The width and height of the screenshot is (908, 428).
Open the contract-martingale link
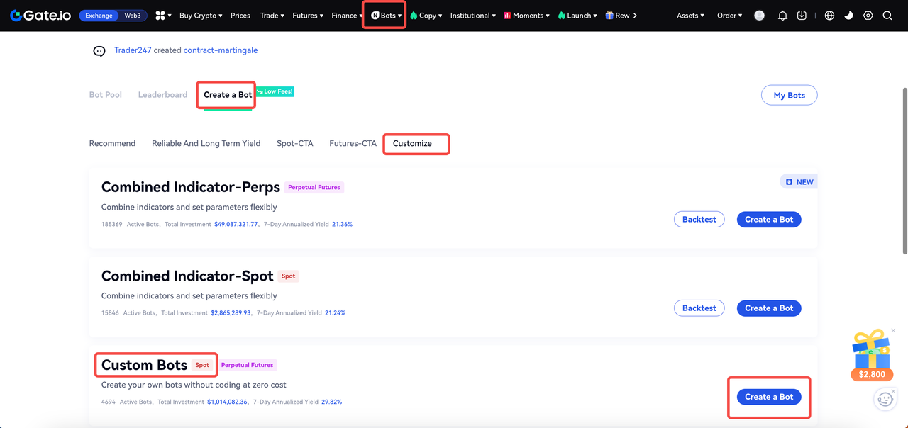(220, 50)
